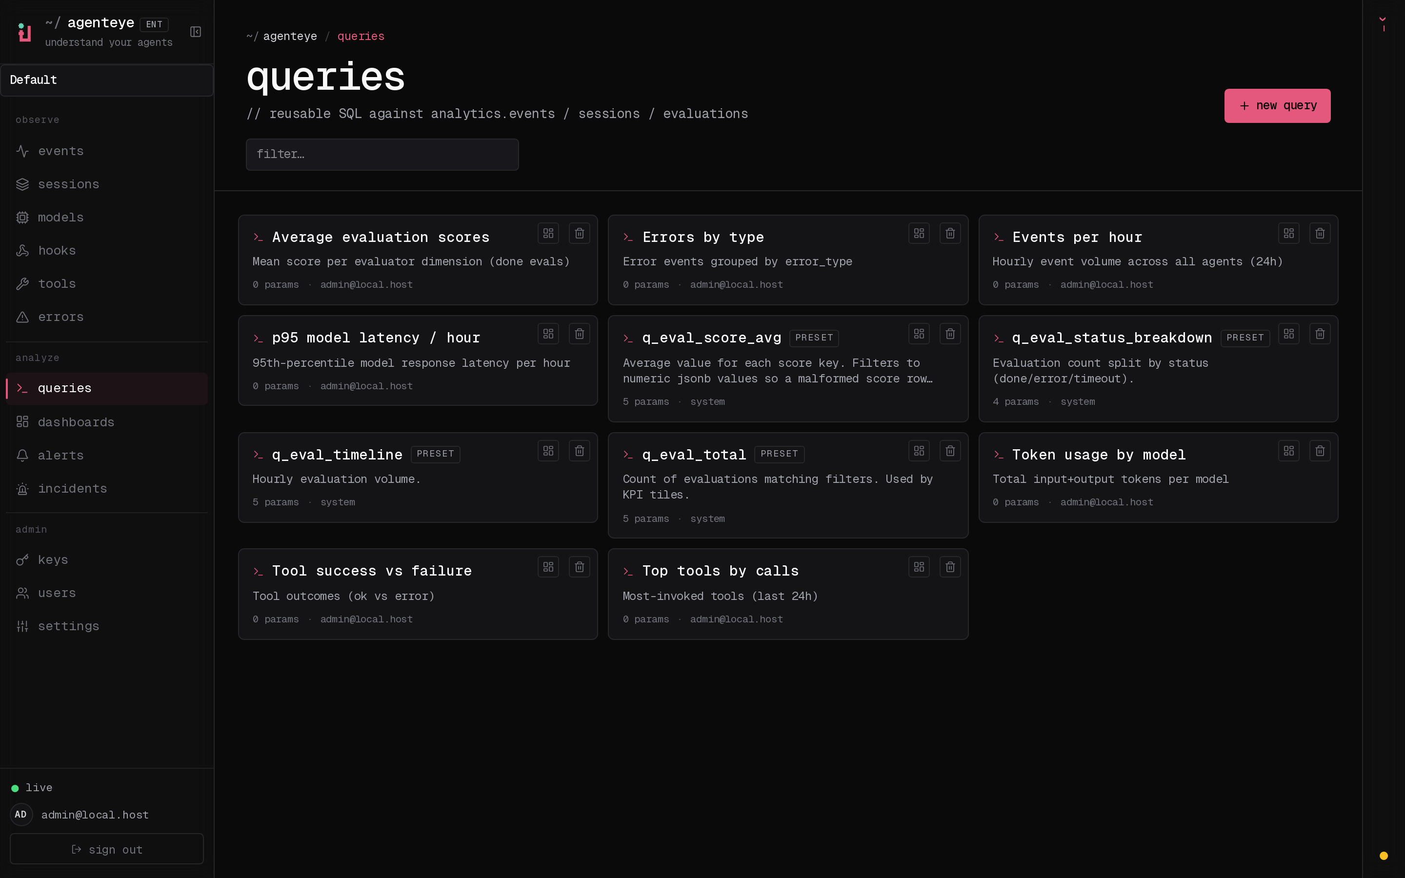Image resolution: width=1405 pixels, height=878 pixels.
Task: Select queries in the analyze section
Action: 107,388
